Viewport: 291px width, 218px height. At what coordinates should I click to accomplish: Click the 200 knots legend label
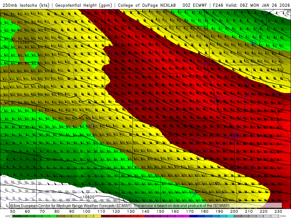click(234, 211)
